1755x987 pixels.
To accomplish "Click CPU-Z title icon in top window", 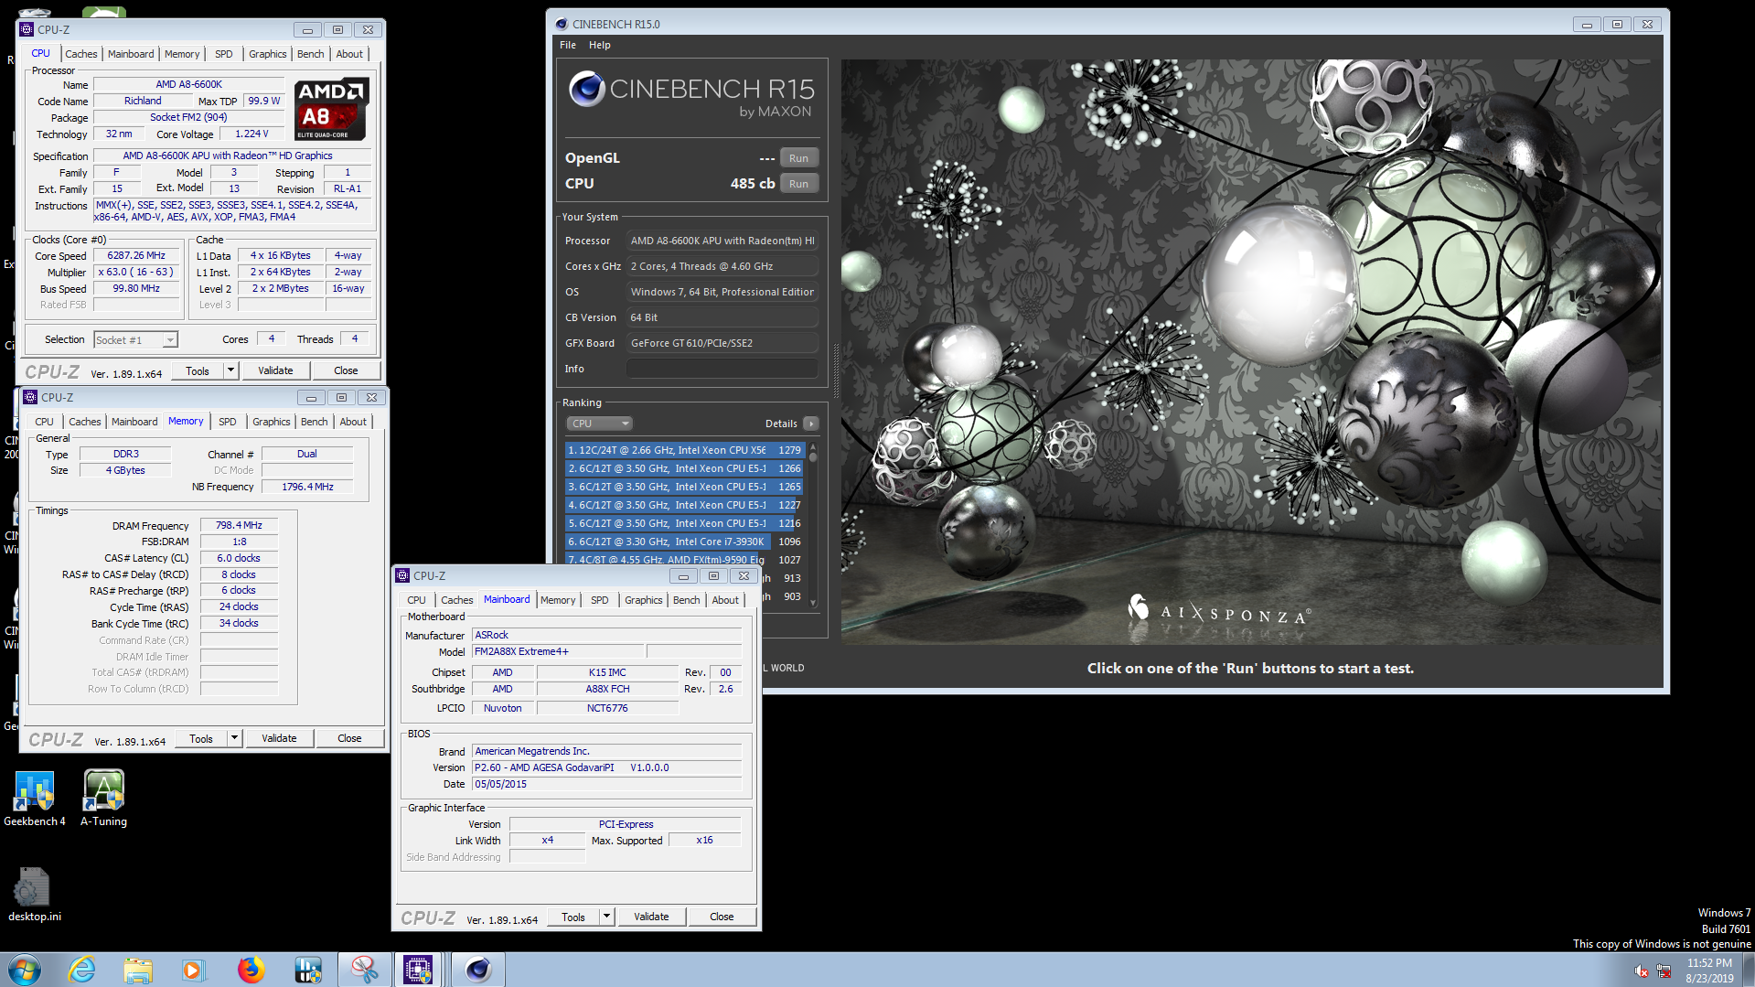I will (x=27, y=29).
